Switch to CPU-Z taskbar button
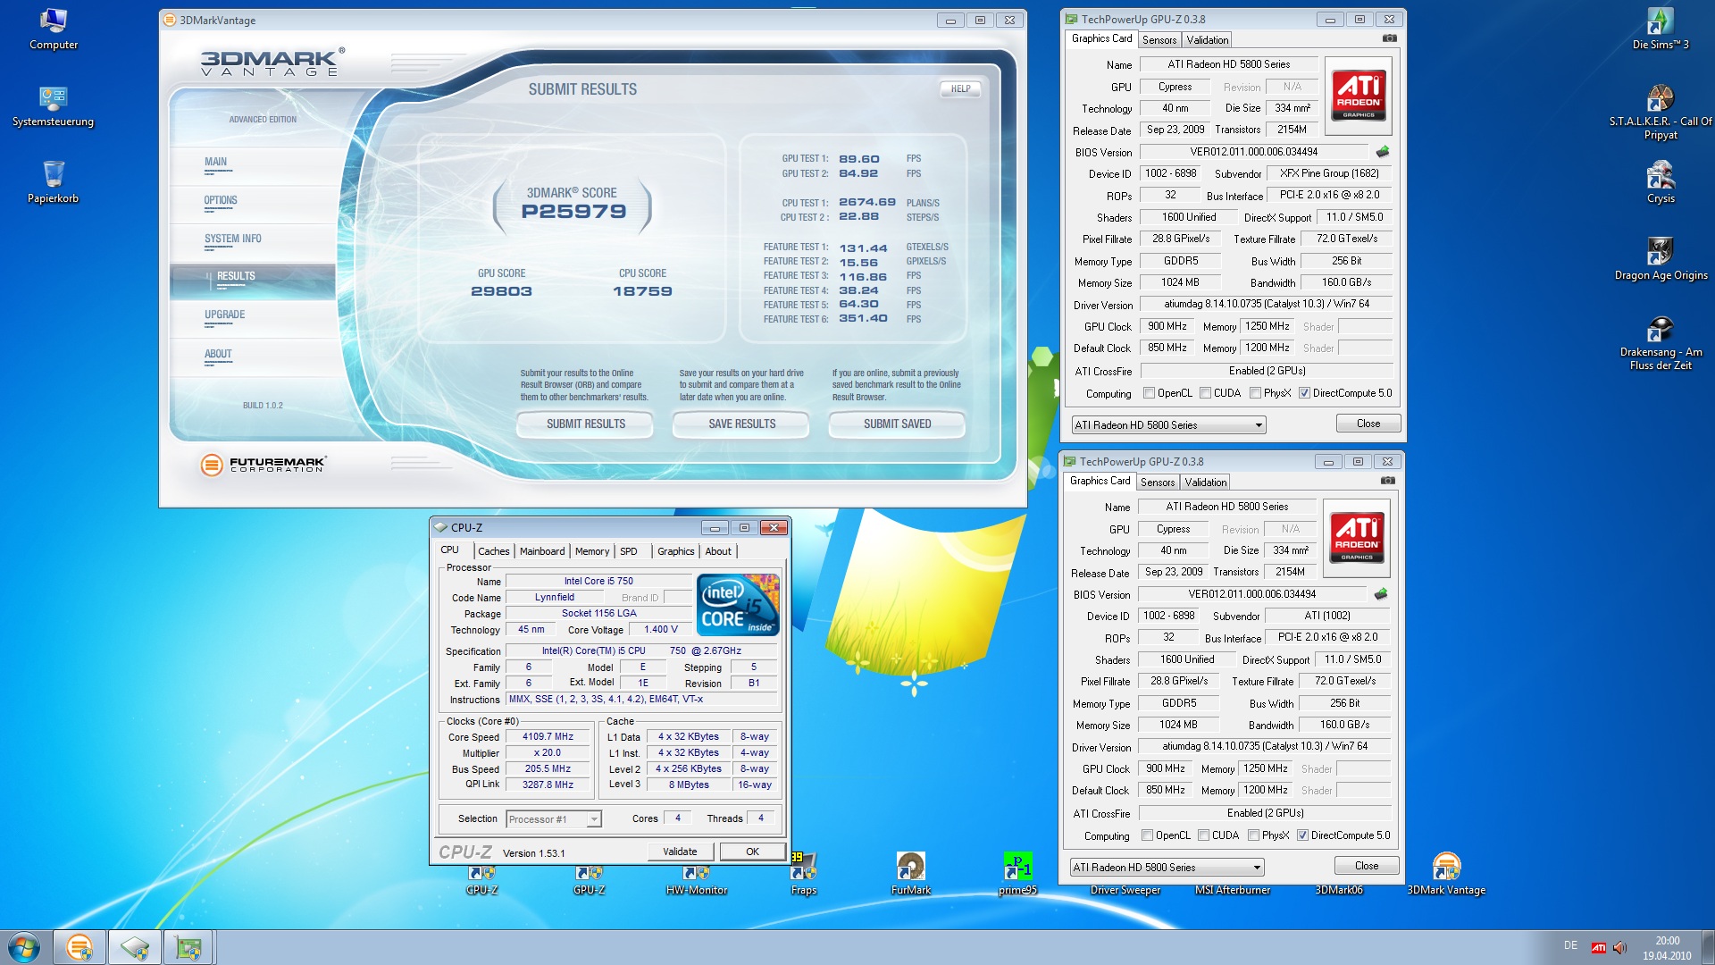The image size is (1715, 965). point(135,947)
